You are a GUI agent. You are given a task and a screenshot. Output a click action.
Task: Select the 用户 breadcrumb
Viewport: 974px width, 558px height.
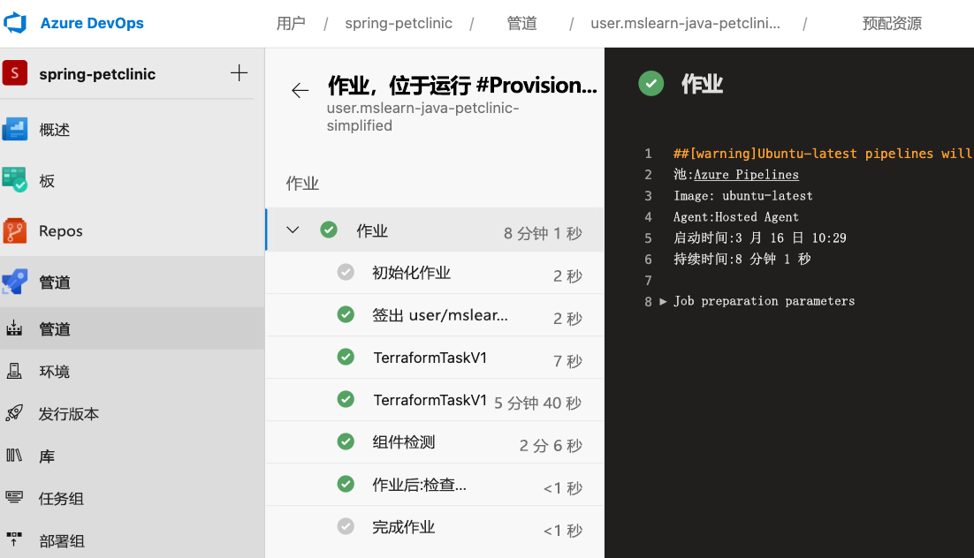[291, 24]
